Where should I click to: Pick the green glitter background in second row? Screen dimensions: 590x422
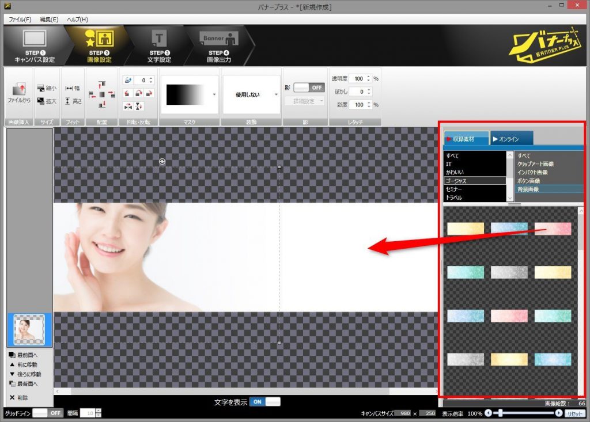pyautogui.click(x=466, y=272)
